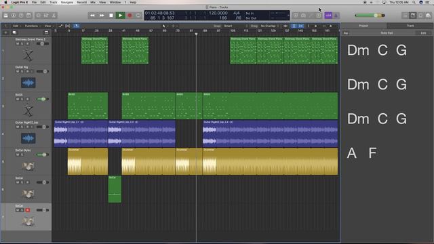434x244 pixels.
Task: Open the Track menu
Action: pyautogui.click(x=53, y=2)
